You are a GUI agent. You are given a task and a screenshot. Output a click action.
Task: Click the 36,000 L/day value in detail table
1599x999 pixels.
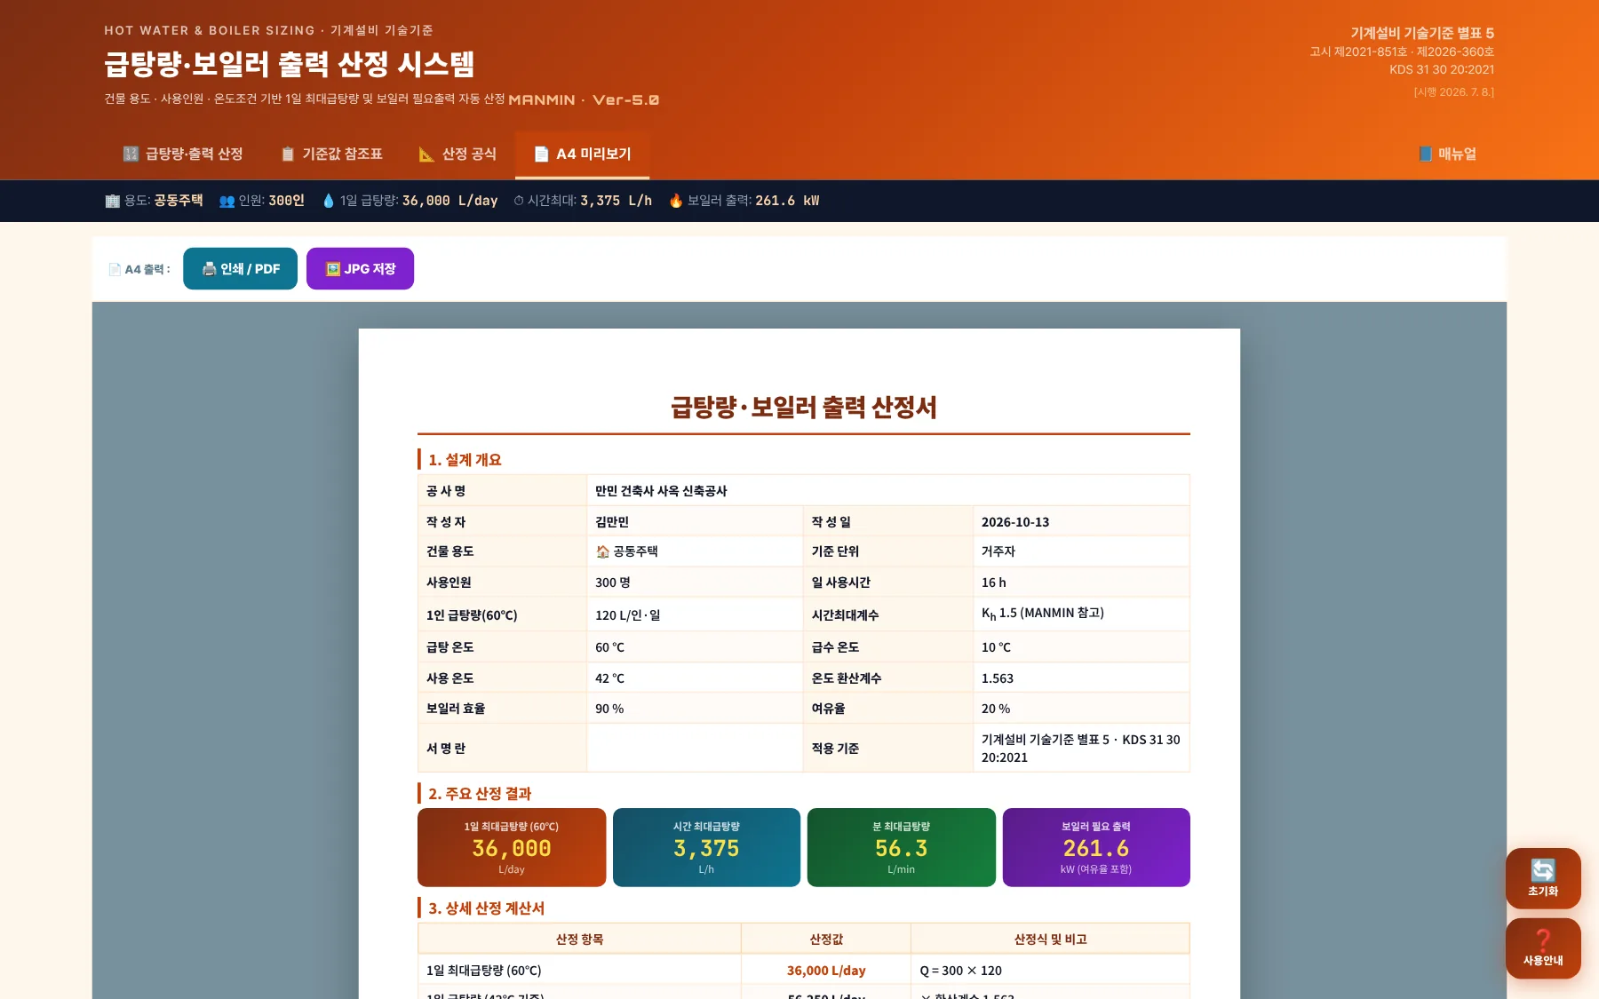coord(826,971)
